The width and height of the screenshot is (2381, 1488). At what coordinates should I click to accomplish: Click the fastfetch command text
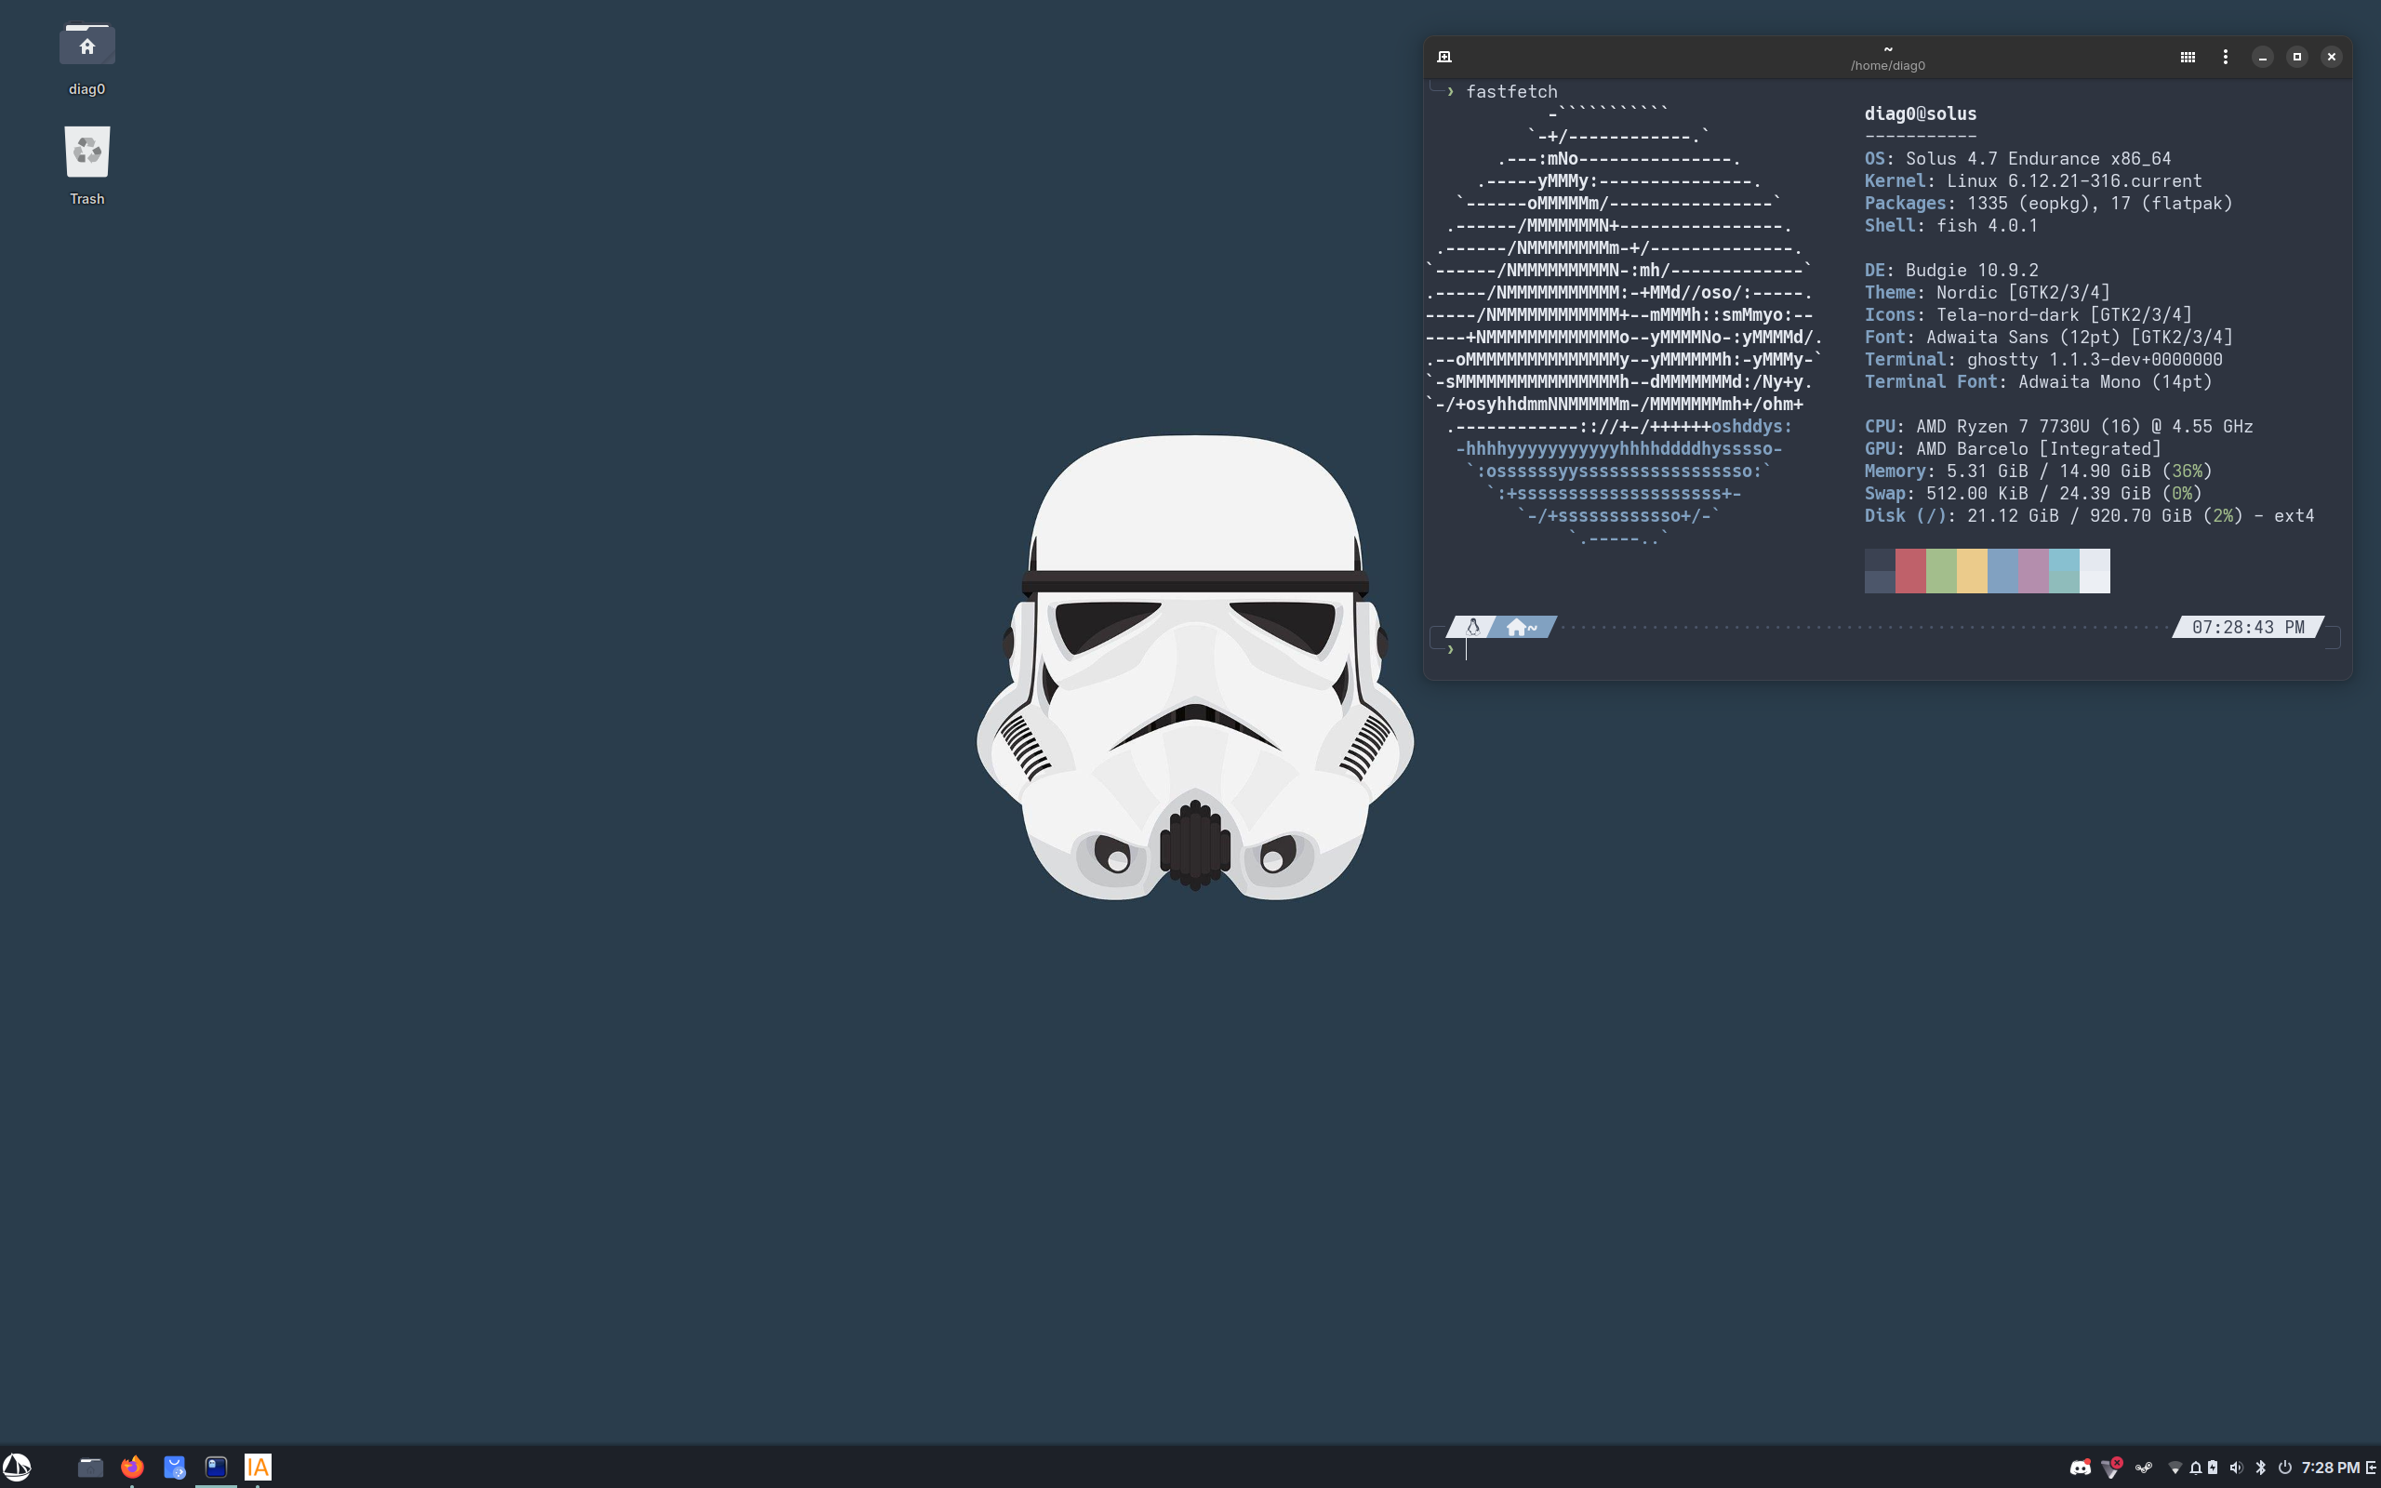pyautogui.click(x=1511, y=91)
